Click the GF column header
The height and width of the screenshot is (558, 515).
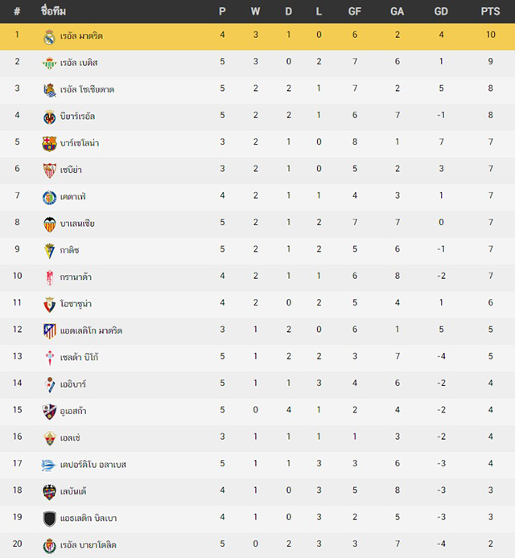click(355, 12)
